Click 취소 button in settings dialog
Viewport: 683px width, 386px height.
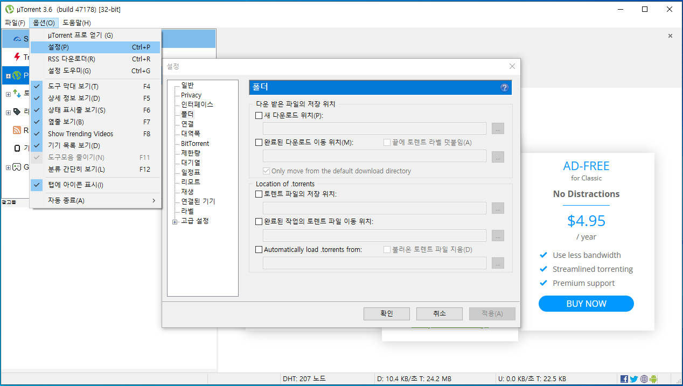click(439, 313)
